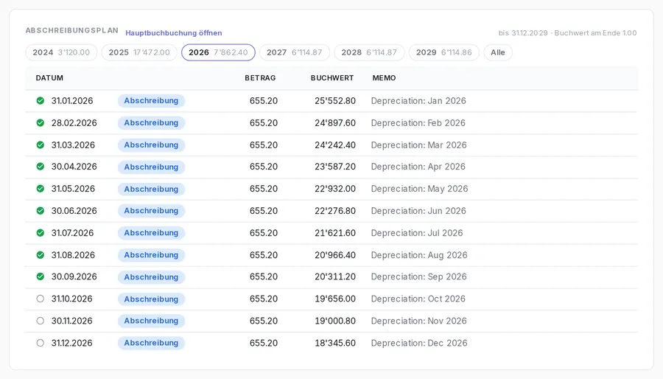Click the date 31.01.2026

72,101
